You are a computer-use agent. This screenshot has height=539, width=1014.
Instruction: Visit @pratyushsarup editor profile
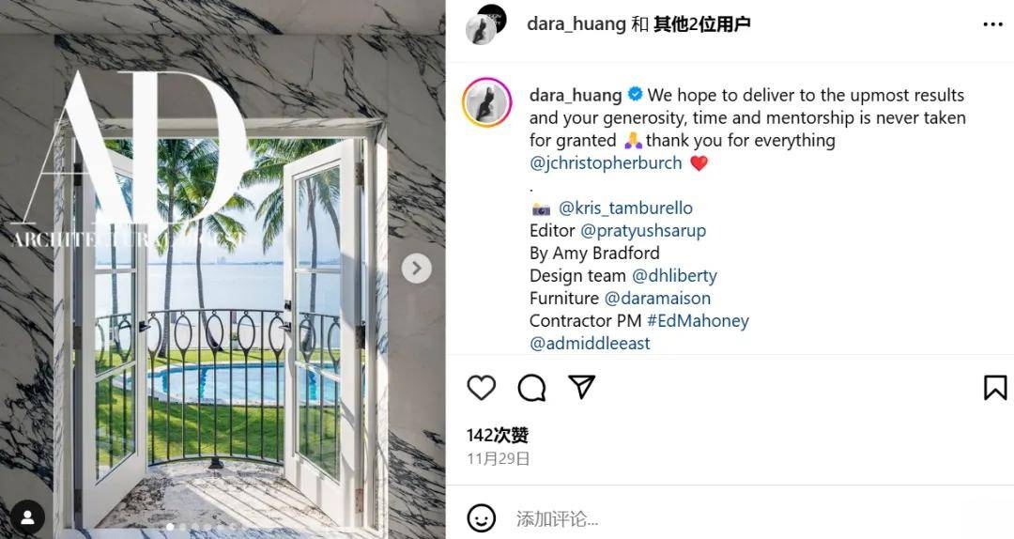click(x=643, y=230)
